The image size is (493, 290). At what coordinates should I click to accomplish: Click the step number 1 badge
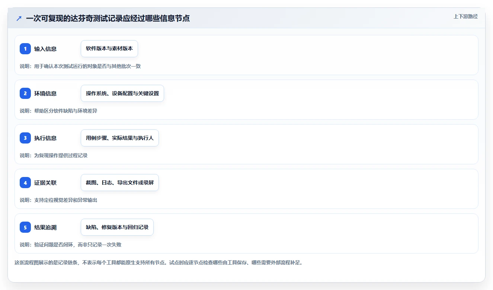pos(25,49)
